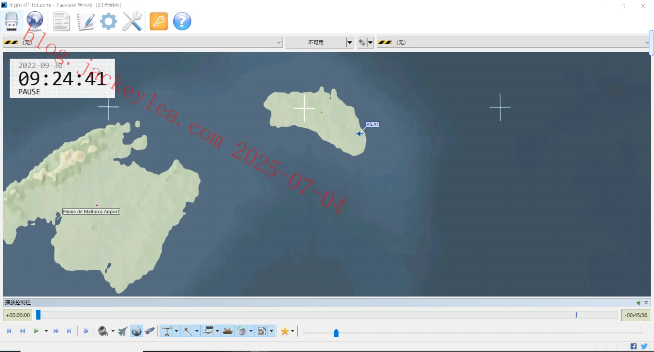Screen dimensions: 654x352
Task: Select the fighter jet external view icon
Action: 123,331
